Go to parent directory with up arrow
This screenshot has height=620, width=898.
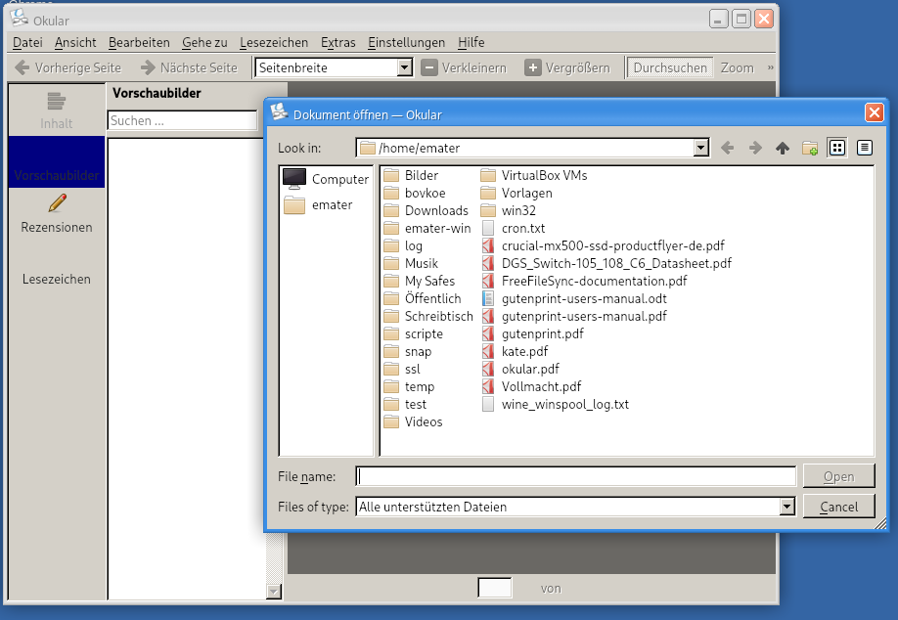click(x=782, y=148)
